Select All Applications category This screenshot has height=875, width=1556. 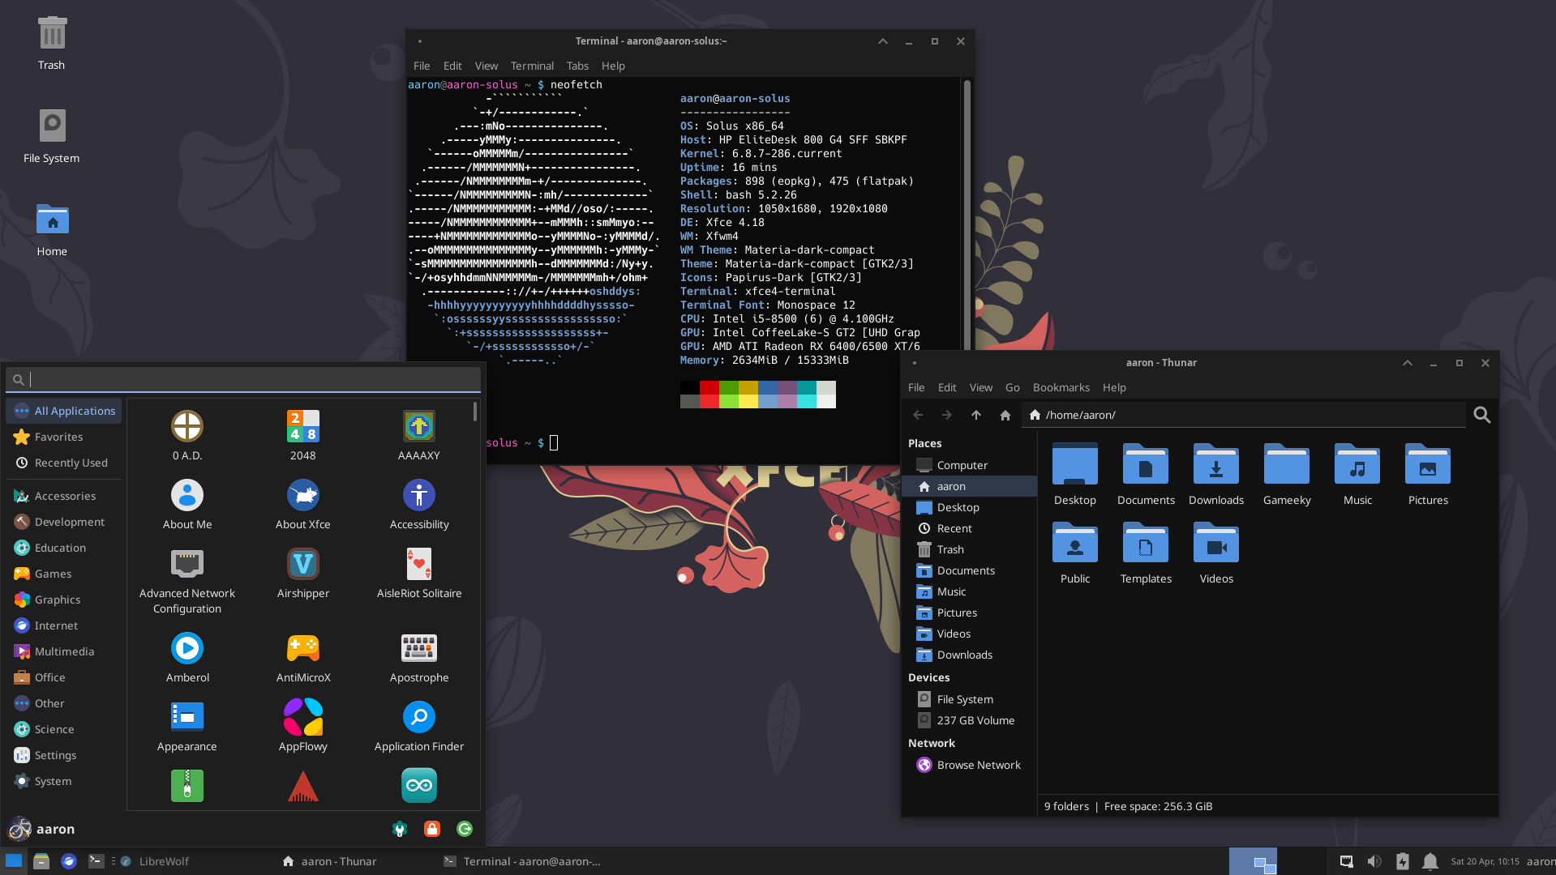(x=63, y=411)
